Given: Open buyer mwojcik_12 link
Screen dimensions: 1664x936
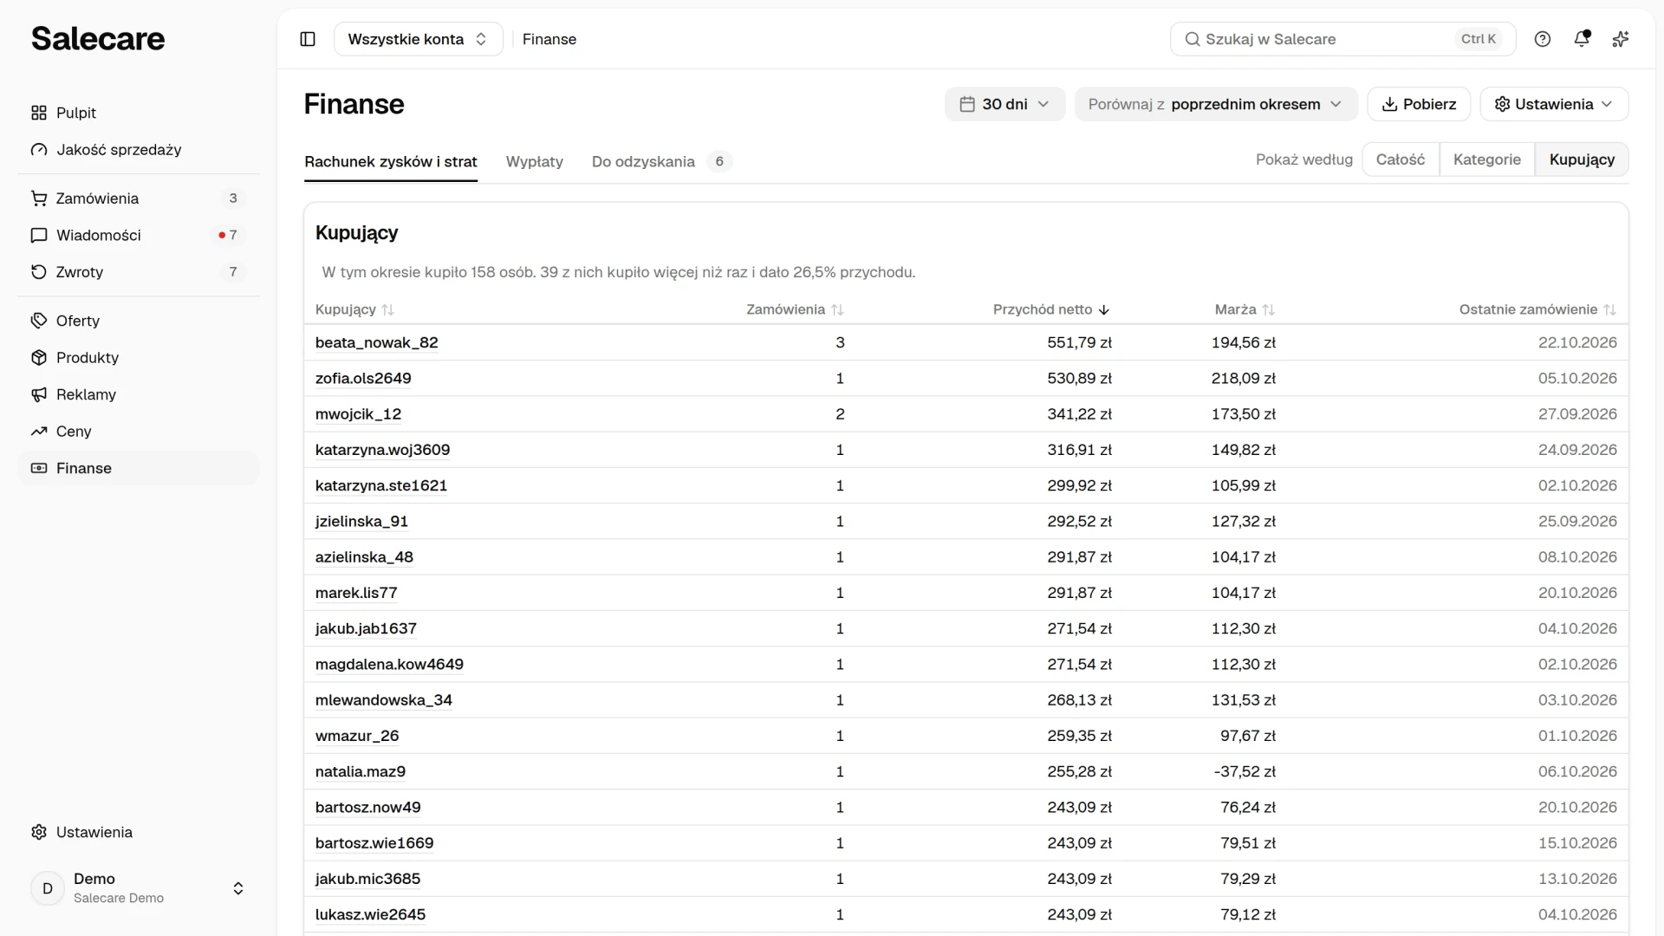Looking at the screenshot, I should [358, 414].
